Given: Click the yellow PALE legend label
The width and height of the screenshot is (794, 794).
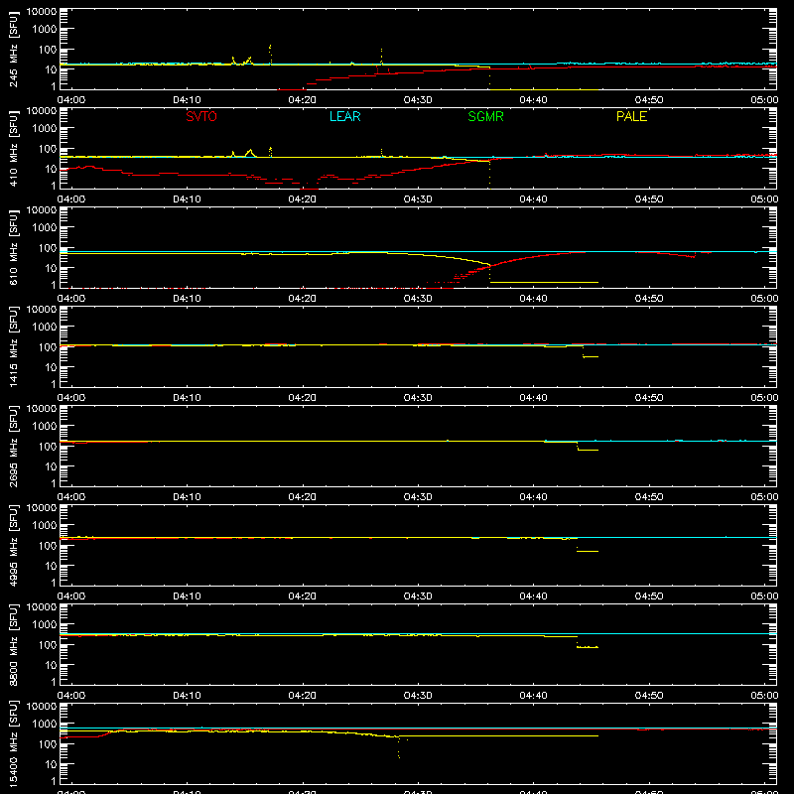Looking at the screenshot, I should tap(631, 116).
